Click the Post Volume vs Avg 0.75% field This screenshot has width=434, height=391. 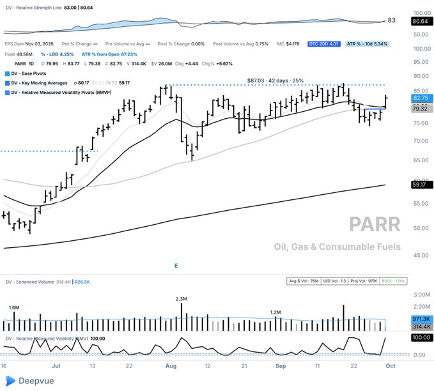(x=240, y=44)
